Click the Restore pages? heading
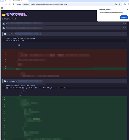This screenshot has height=140, width=129. coord(105,10)
